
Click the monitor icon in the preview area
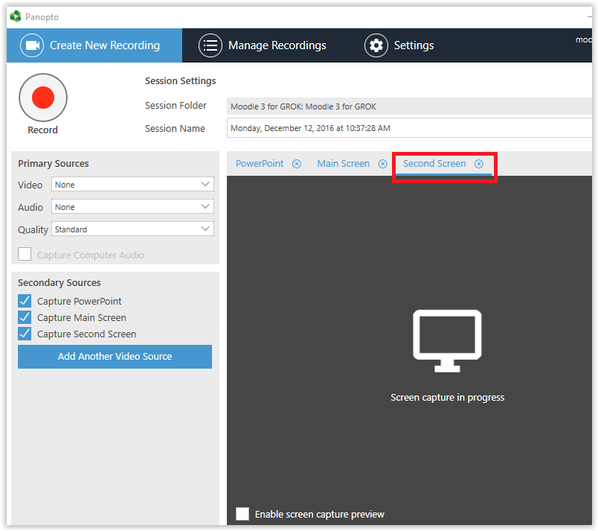point(447,340)
